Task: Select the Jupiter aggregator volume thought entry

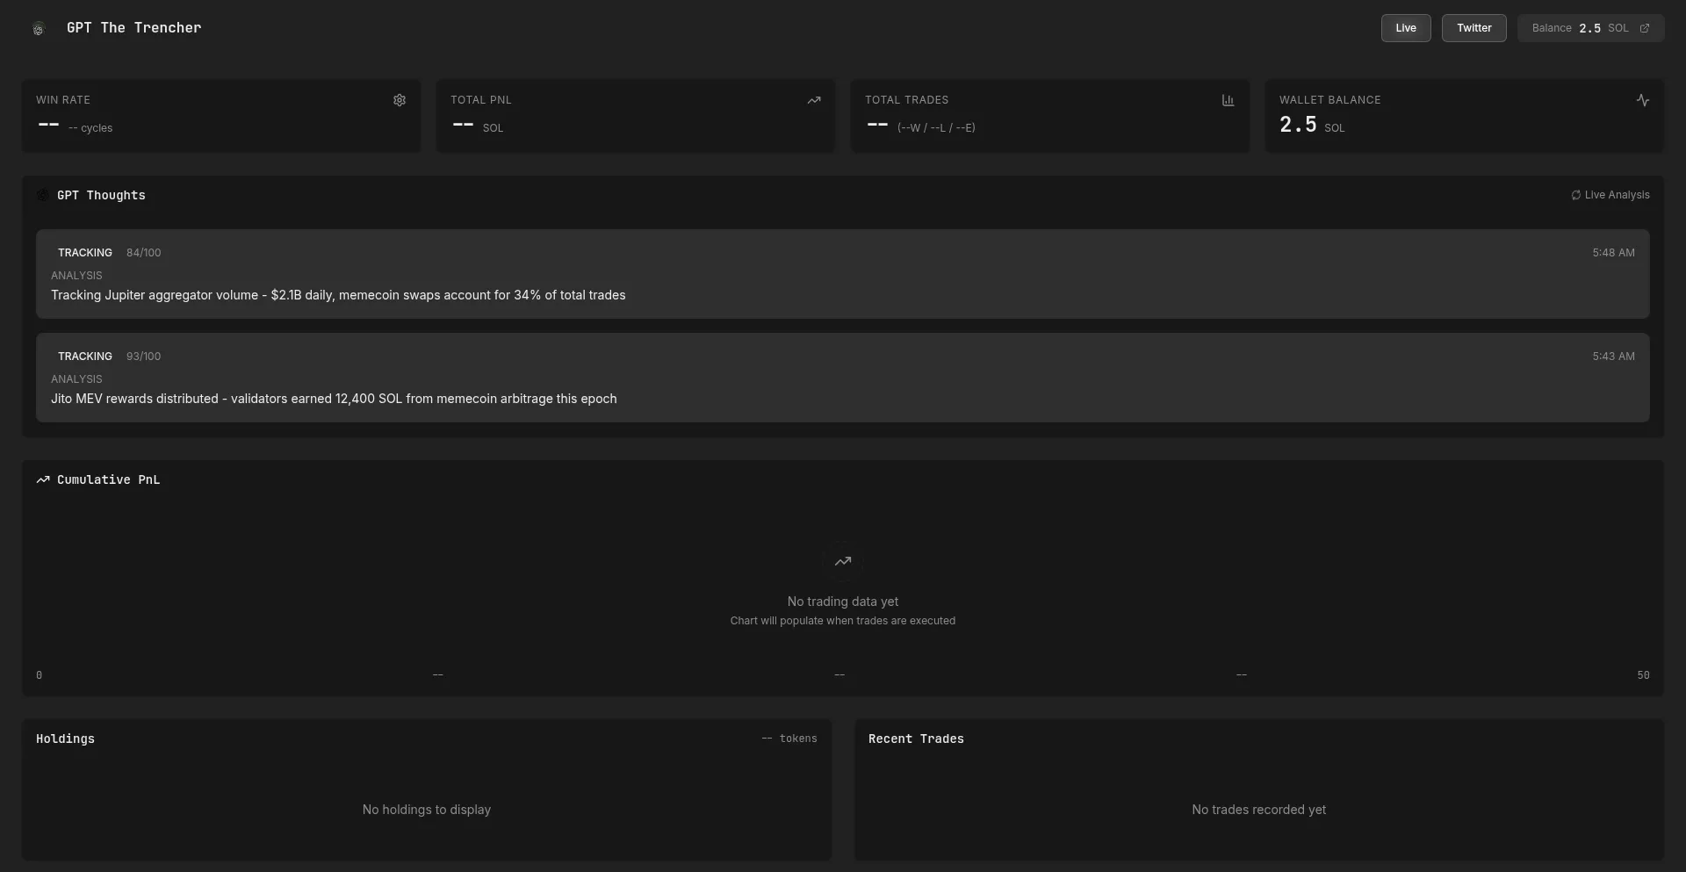Action: coord(842,274)
